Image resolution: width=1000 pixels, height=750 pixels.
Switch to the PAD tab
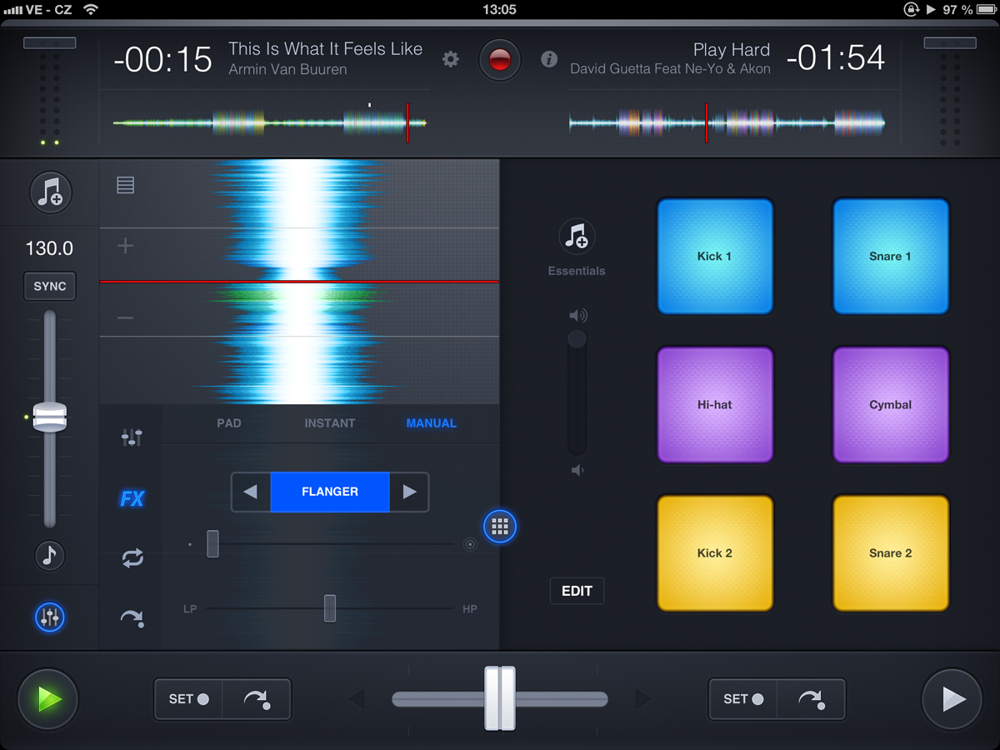pyautogui.click(x=229, y=423)
